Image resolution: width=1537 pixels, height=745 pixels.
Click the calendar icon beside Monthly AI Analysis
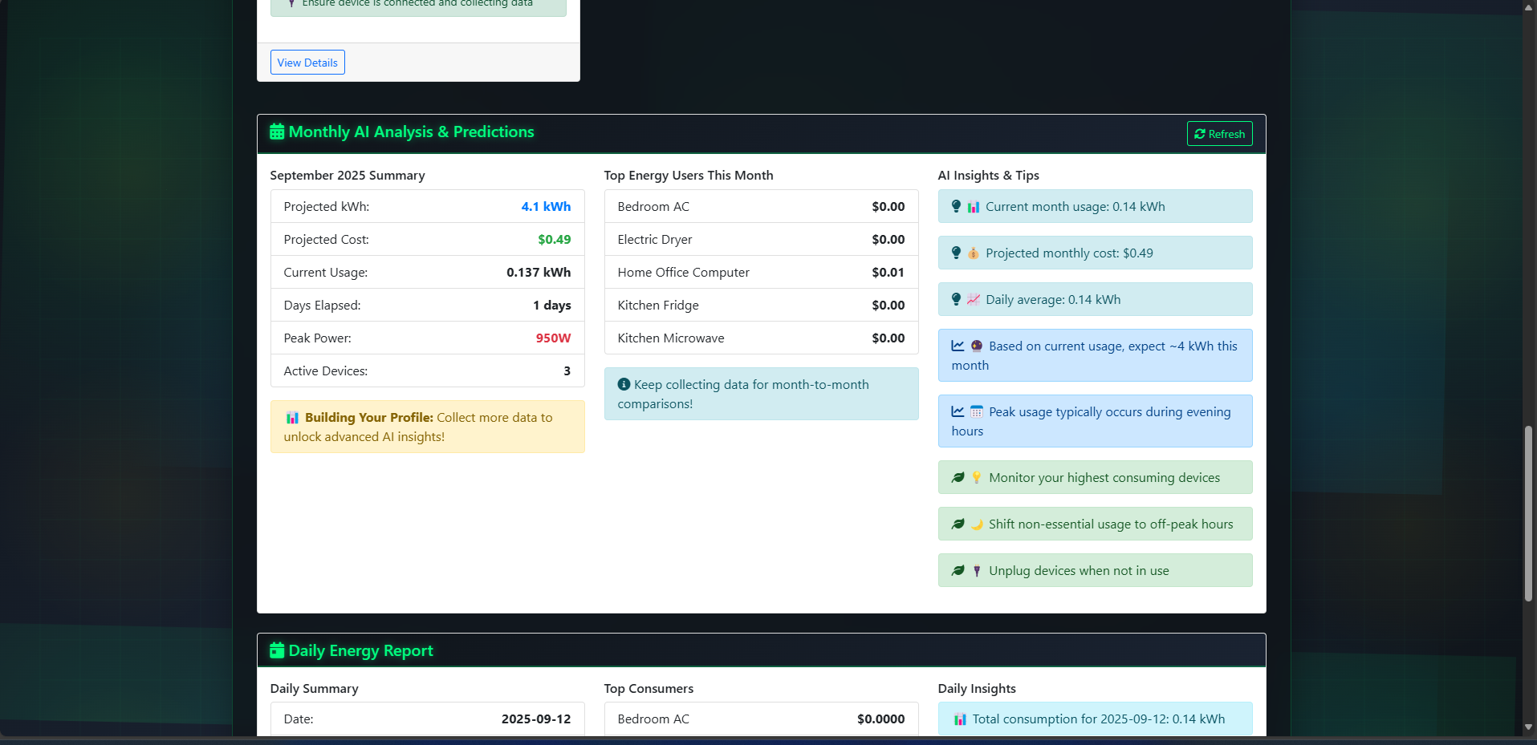tap(277, 132)
